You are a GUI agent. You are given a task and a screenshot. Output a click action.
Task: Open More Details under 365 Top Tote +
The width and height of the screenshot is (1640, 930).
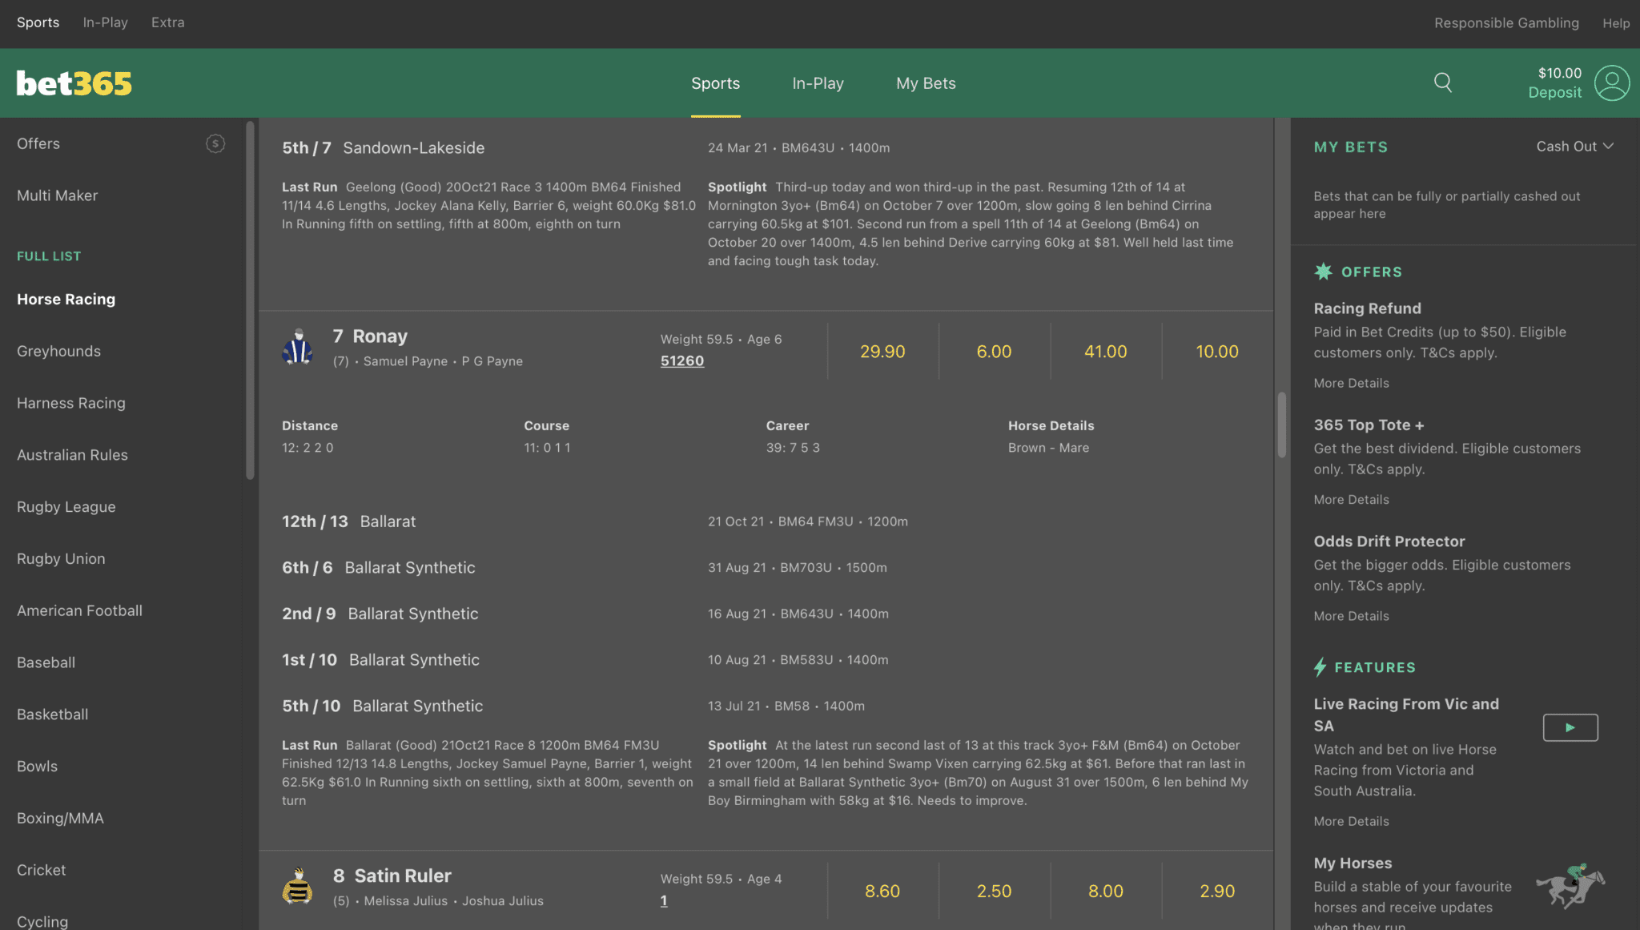tap(1351, 500)
